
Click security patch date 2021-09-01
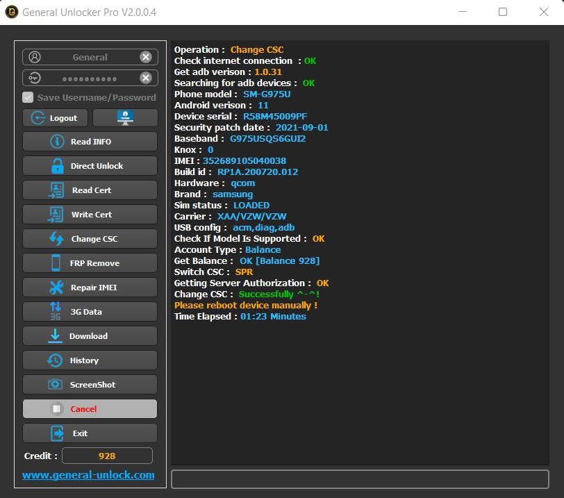click(301, 128)
